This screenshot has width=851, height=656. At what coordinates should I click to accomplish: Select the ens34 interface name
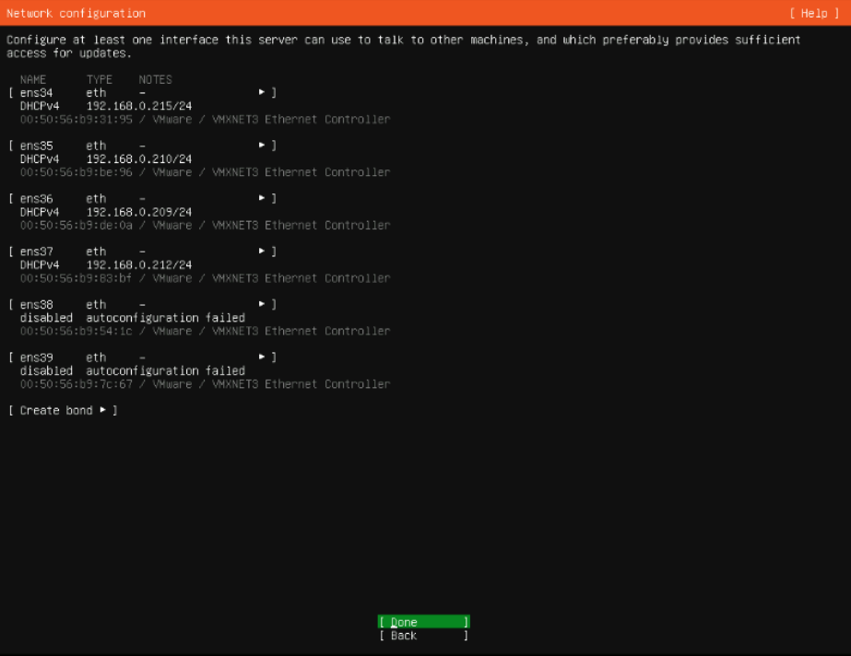pos(36,93)
